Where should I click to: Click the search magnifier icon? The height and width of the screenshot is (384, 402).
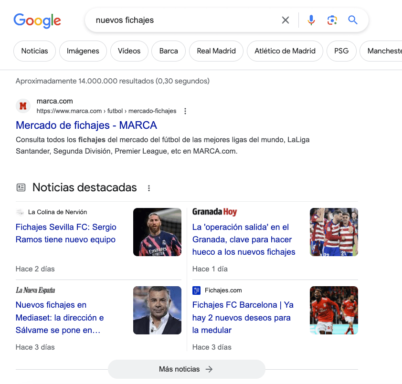tap(352, 20)
